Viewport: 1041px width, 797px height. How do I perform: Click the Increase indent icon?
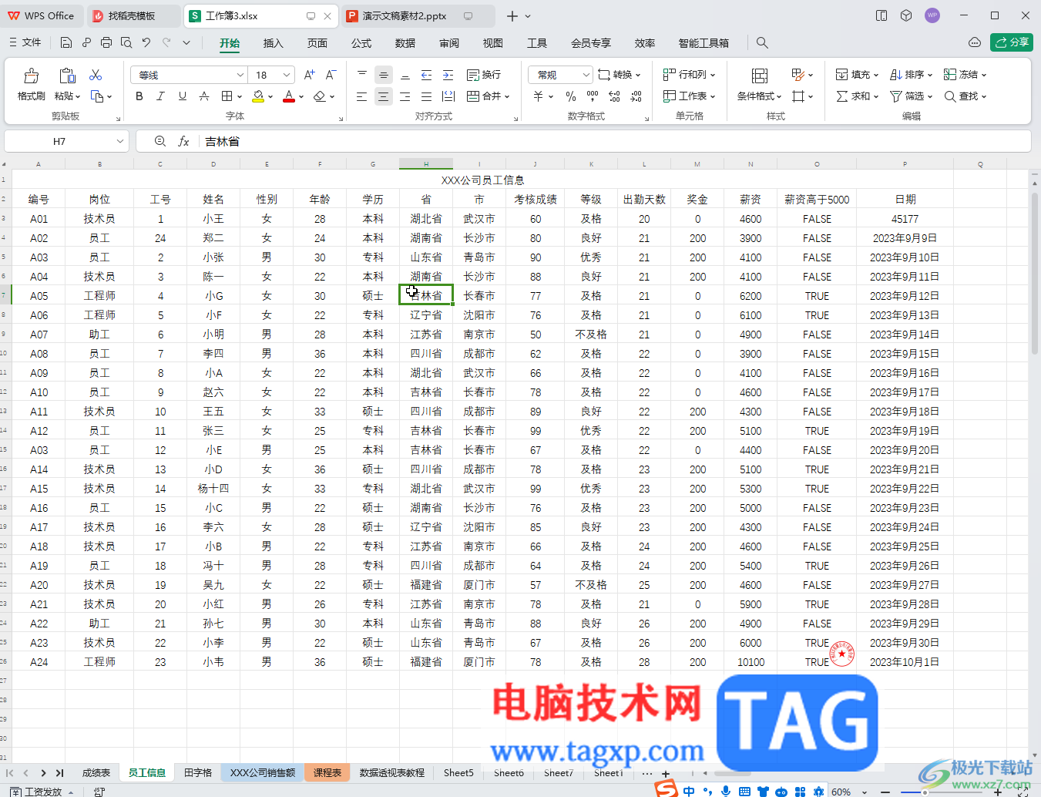pos(448,75)
